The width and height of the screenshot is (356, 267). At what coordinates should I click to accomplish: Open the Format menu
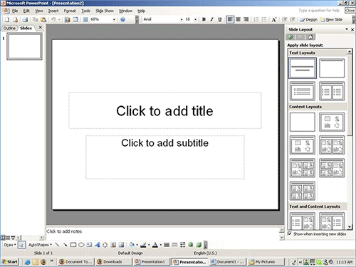pos(70,11)
